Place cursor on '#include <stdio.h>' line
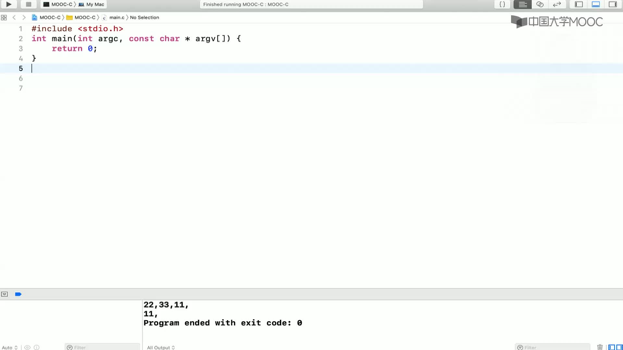 [77, 29]
